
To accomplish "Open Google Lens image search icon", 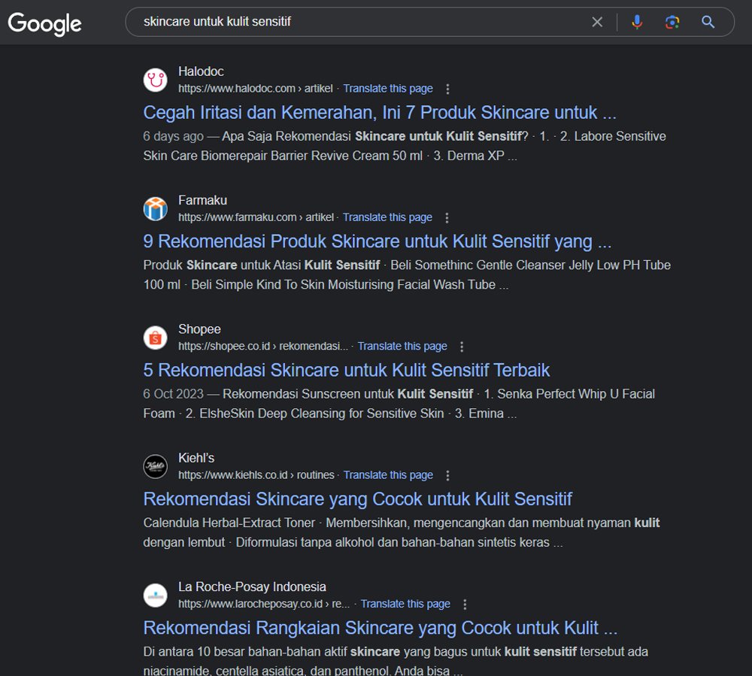I will [672, 22].
